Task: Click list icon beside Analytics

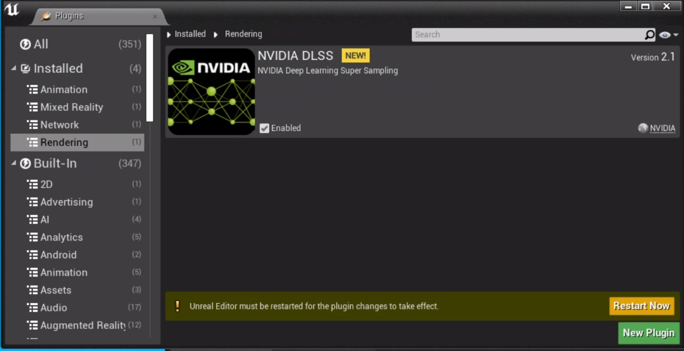Action: (x=32, y=237)
